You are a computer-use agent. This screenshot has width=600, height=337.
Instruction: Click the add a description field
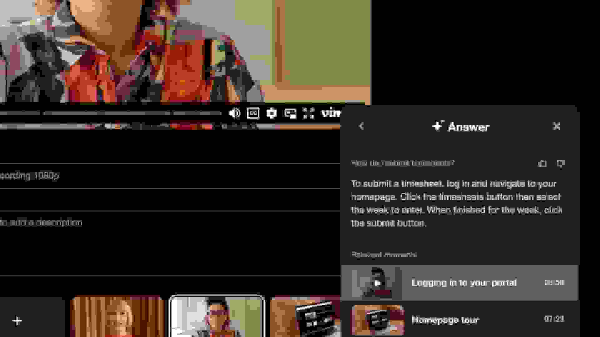[x=41, y=222]
